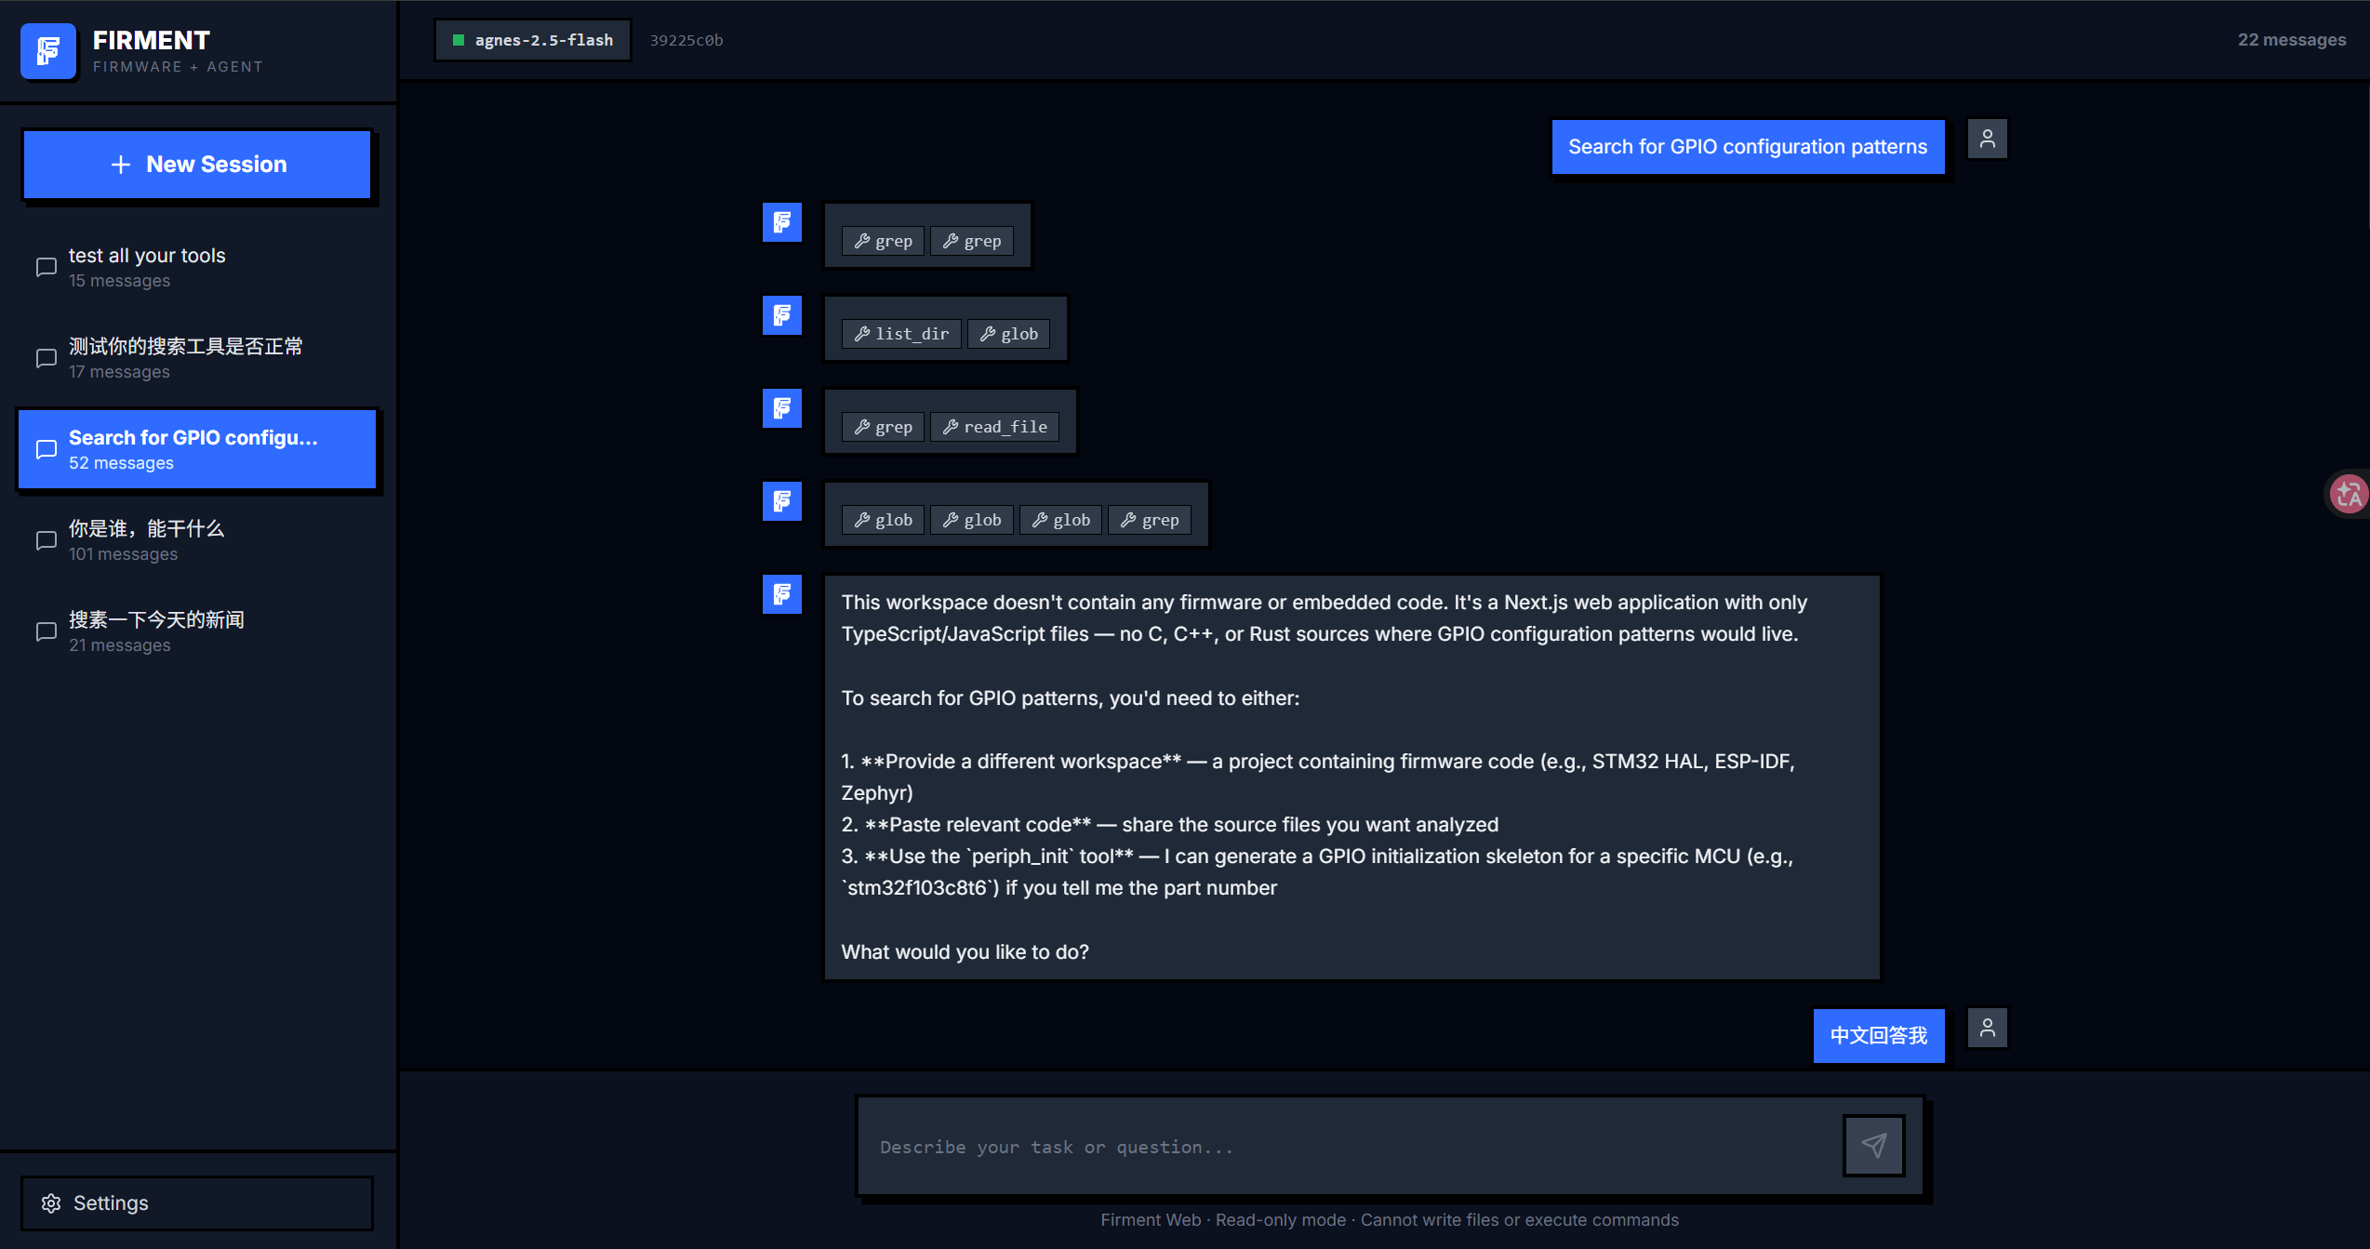Open the '搜素一下今天的新闻' session
The height and width of the screenshot is (1249, 2370).
click(x=197, y=631)
